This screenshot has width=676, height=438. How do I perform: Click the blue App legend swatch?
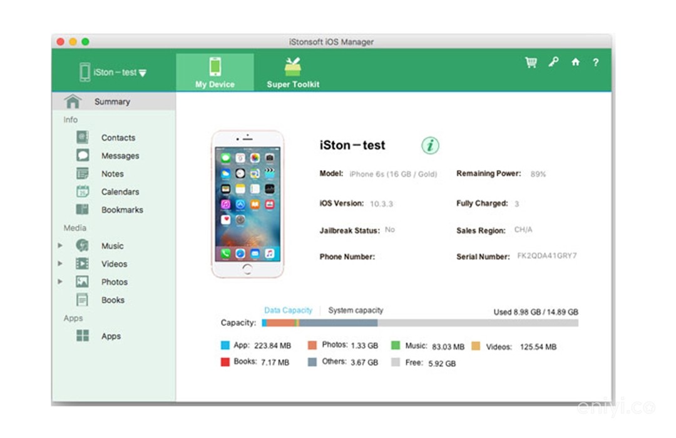coord(225,345)
